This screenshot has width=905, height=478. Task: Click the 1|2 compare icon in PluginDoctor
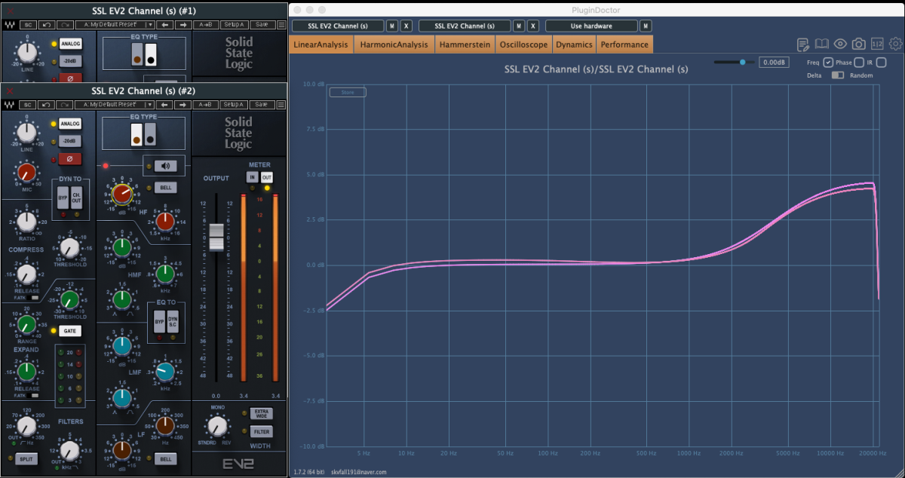coord(877,44)
